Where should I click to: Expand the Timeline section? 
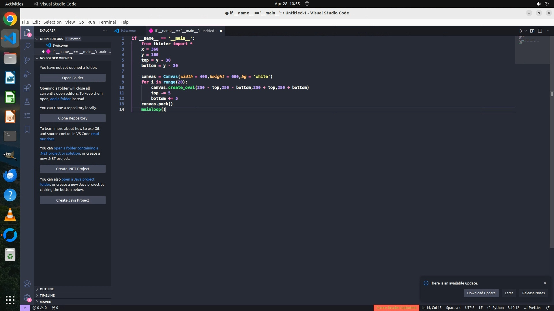47,295
